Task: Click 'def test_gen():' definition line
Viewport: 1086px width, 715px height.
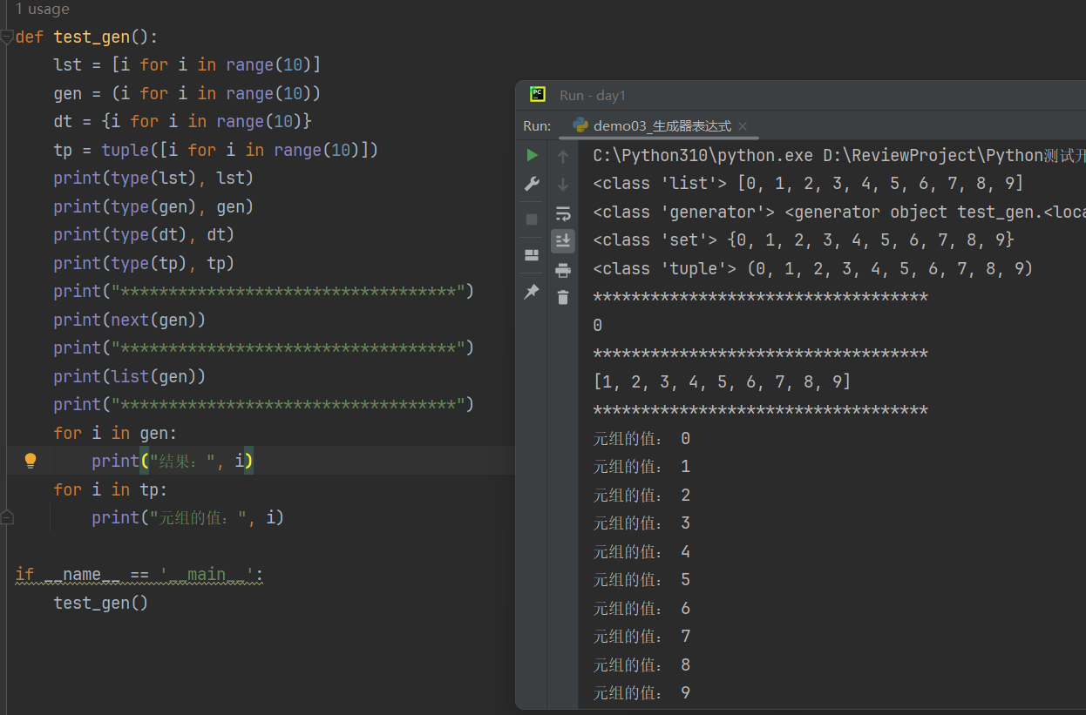Action: pyautogui.click(x=87, y=37)
